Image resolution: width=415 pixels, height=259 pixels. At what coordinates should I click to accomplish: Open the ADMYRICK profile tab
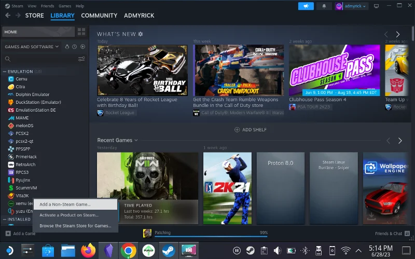(139, 16)
